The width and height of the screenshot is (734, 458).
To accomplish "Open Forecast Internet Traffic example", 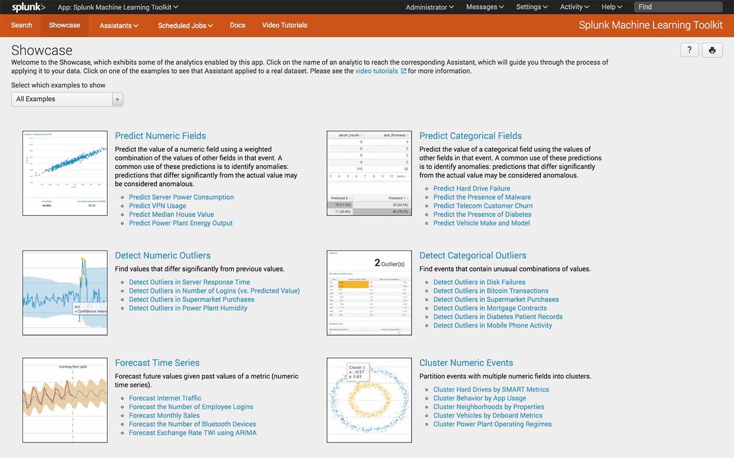I will click(x=165, y=398).
